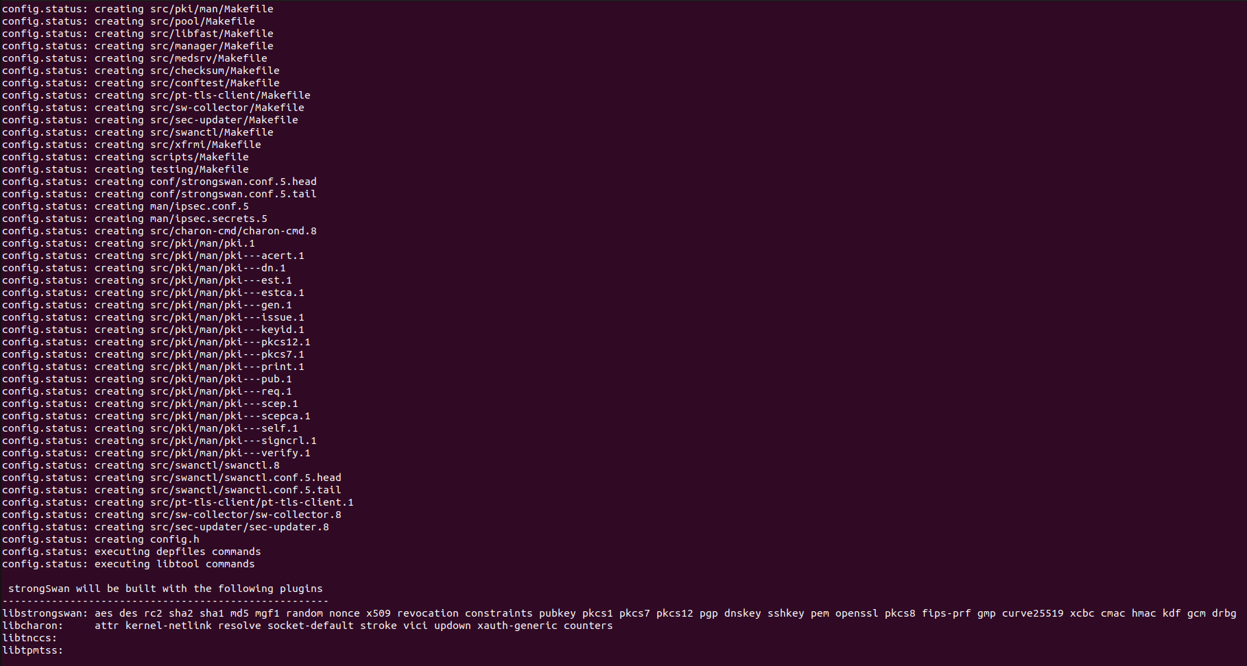1247x666 pixels.
Task: Click the libtpmtss: label
Action: (32, 650)
